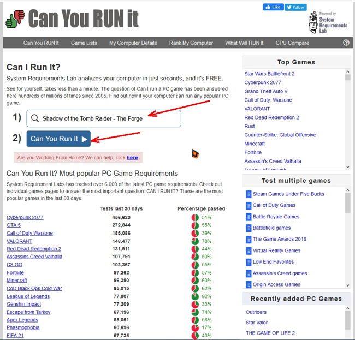Open Rust in Top Games list
The width and height of the screenshot is (355, 340).
[250, 126]
